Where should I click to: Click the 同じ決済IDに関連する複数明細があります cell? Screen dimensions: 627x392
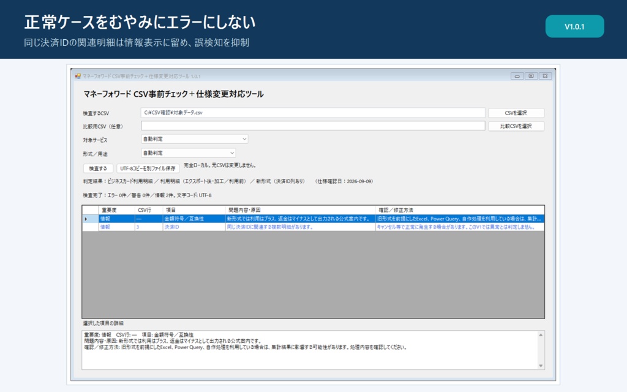tap(300, 227)
